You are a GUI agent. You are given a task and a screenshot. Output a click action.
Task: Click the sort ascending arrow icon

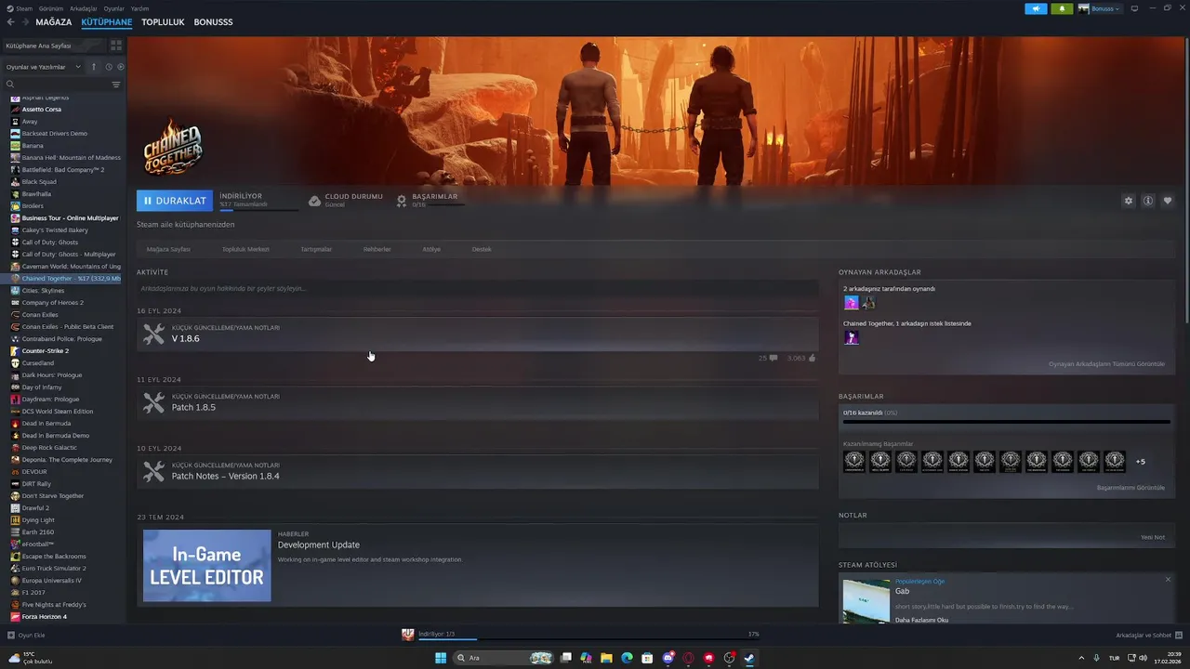point(93,67)
